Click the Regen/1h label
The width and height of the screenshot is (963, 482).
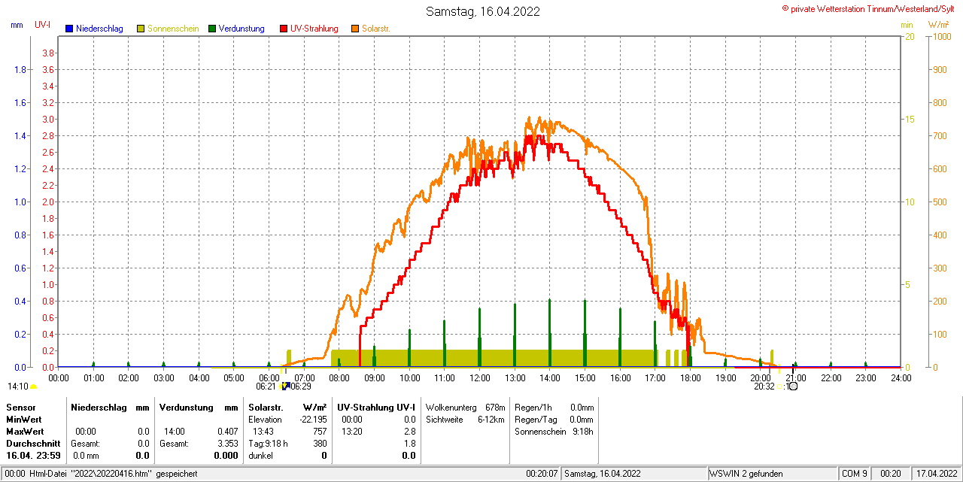click(532, 407)
